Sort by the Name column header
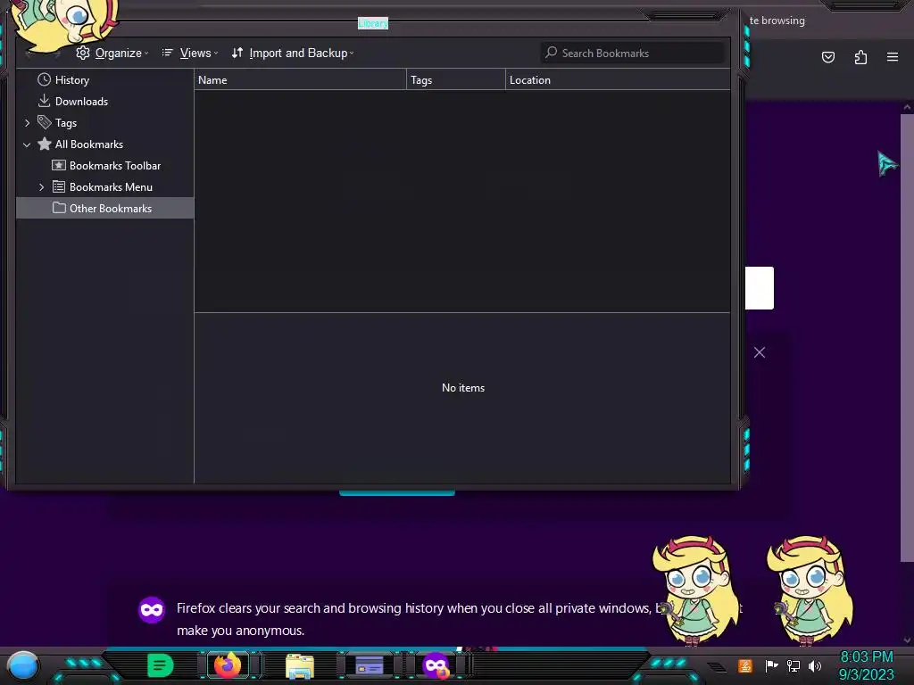The image size is (914, 685). (300, 79)
